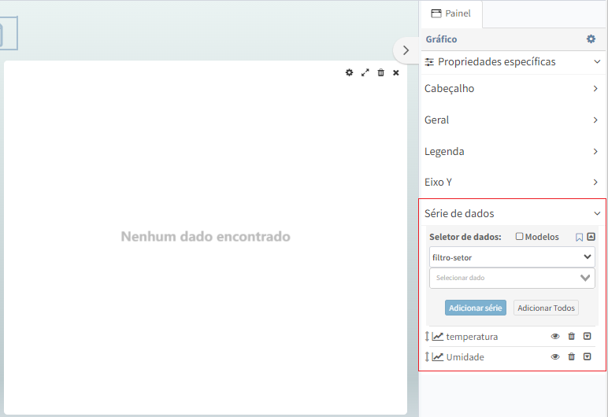Screen dimensions: 608x417
Task: Click the Gráfico heading
Action: tap(441, 39)
